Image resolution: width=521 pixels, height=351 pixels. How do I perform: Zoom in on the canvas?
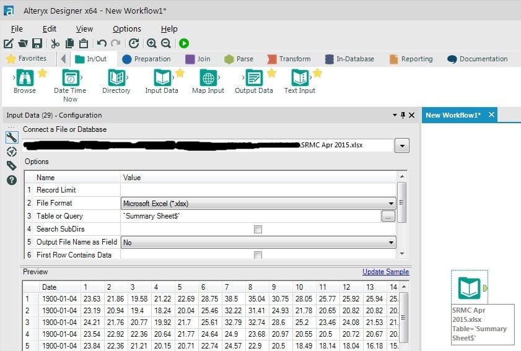coord(152,43)
